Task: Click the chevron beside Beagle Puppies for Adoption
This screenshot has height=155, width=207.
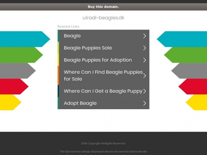Action: 145,60
